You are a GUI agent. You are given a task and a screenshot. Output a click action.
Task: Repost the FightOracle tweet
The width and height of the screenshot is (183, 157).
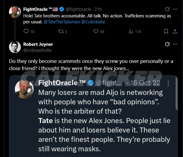(x=61, y=31)
